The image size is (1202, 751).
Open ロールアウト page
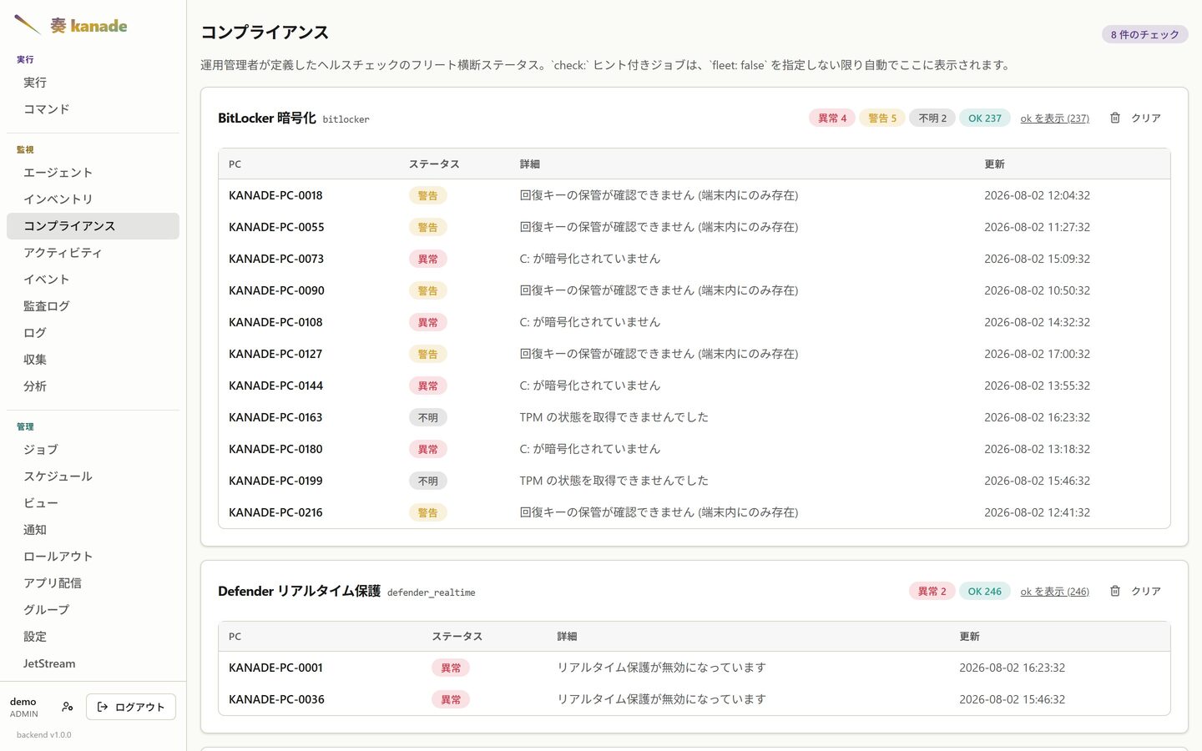point(93,557)
